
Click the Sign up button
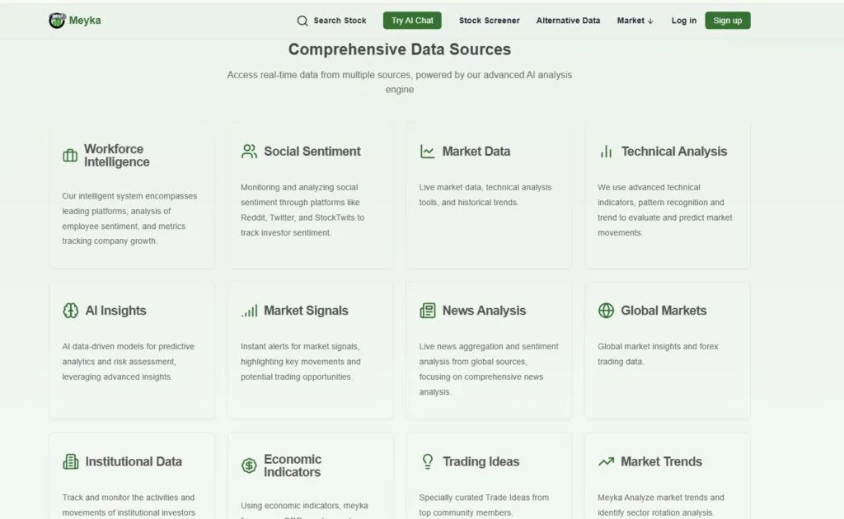(727, 20)
